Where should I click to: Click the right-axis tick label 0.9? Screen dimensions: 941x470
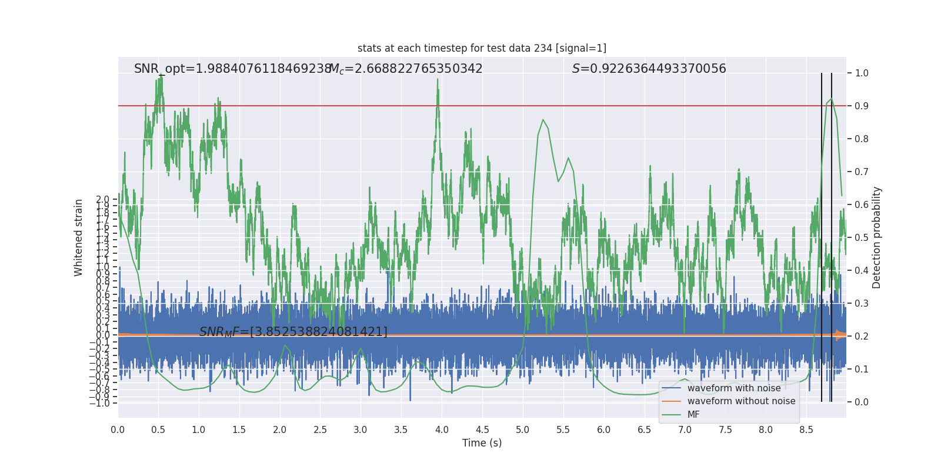862,106
